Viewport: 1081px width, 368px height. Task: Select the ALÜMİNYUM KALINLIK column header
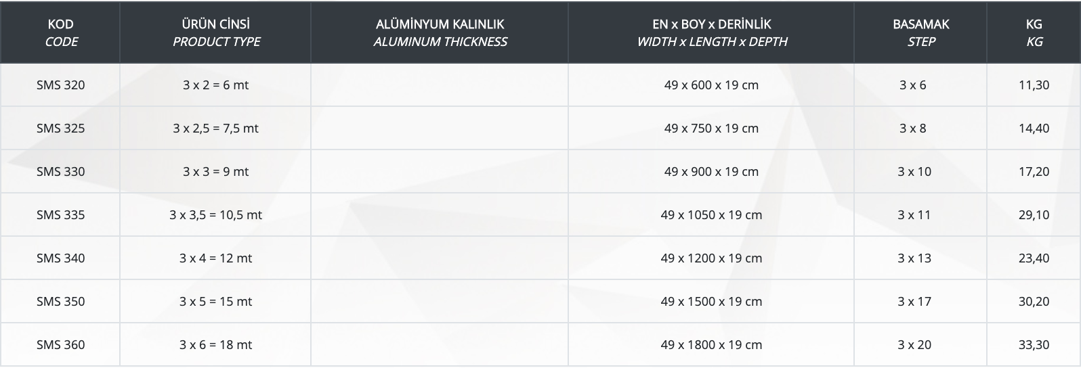440,32
